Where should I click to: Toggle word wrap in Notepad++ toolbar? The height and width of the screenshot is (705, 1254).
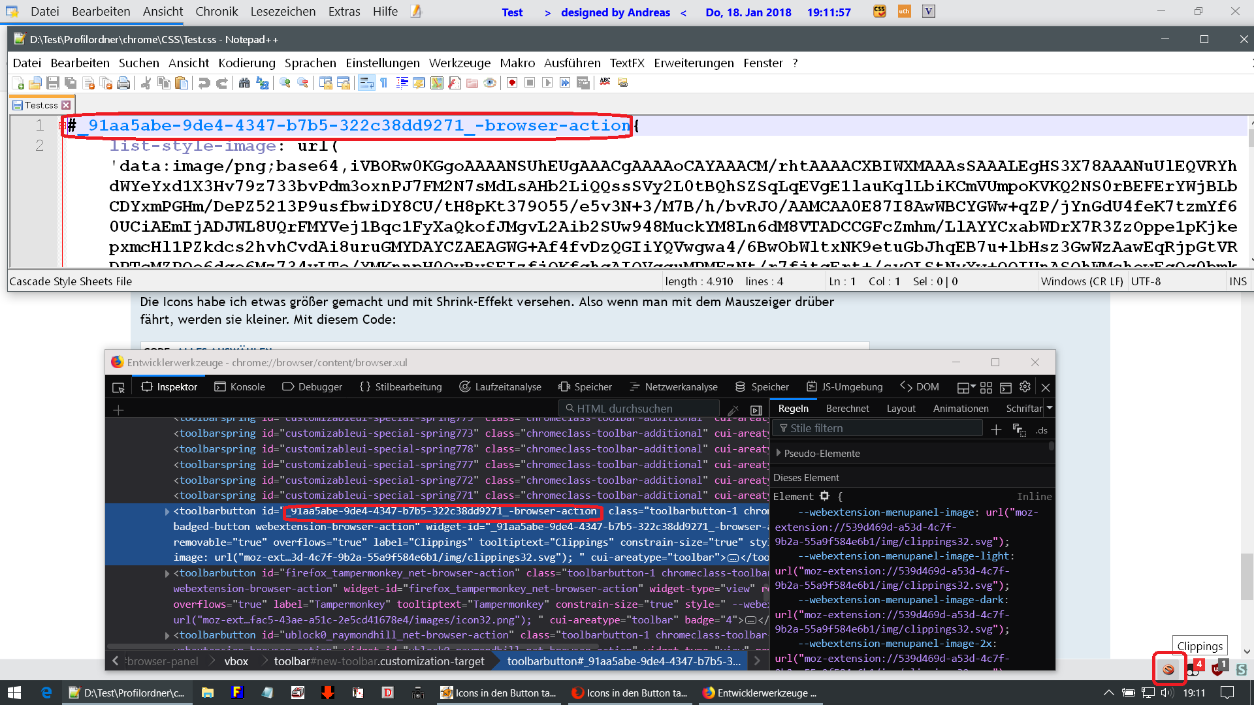(366, 83)
